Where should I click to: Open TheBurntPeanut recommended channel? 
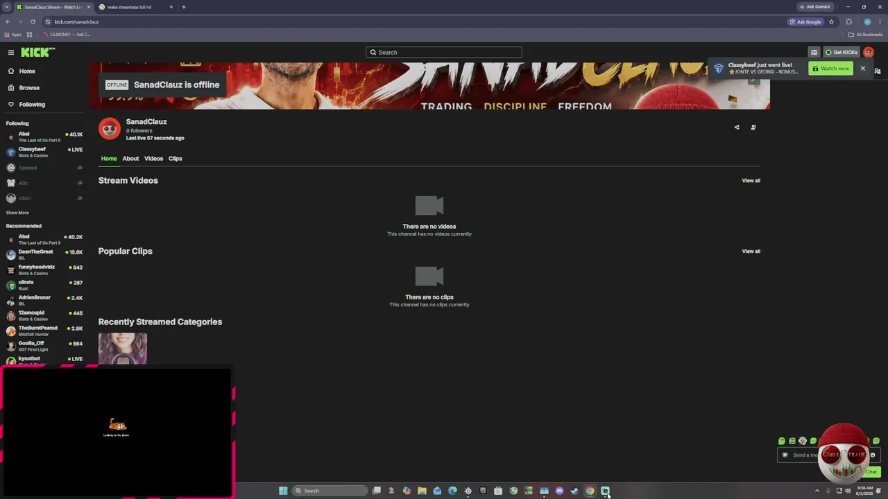click(x=44, y=331)
